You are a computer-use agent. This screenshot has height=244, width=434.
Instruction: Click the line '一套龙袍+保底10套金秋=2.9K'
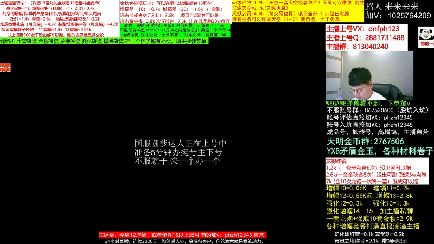(369, 219)
